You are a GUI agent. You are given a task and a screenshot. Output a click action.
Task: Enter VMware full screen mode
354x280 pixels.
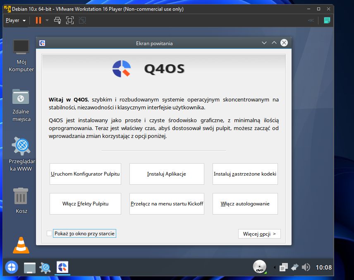[x=70, y=20]
